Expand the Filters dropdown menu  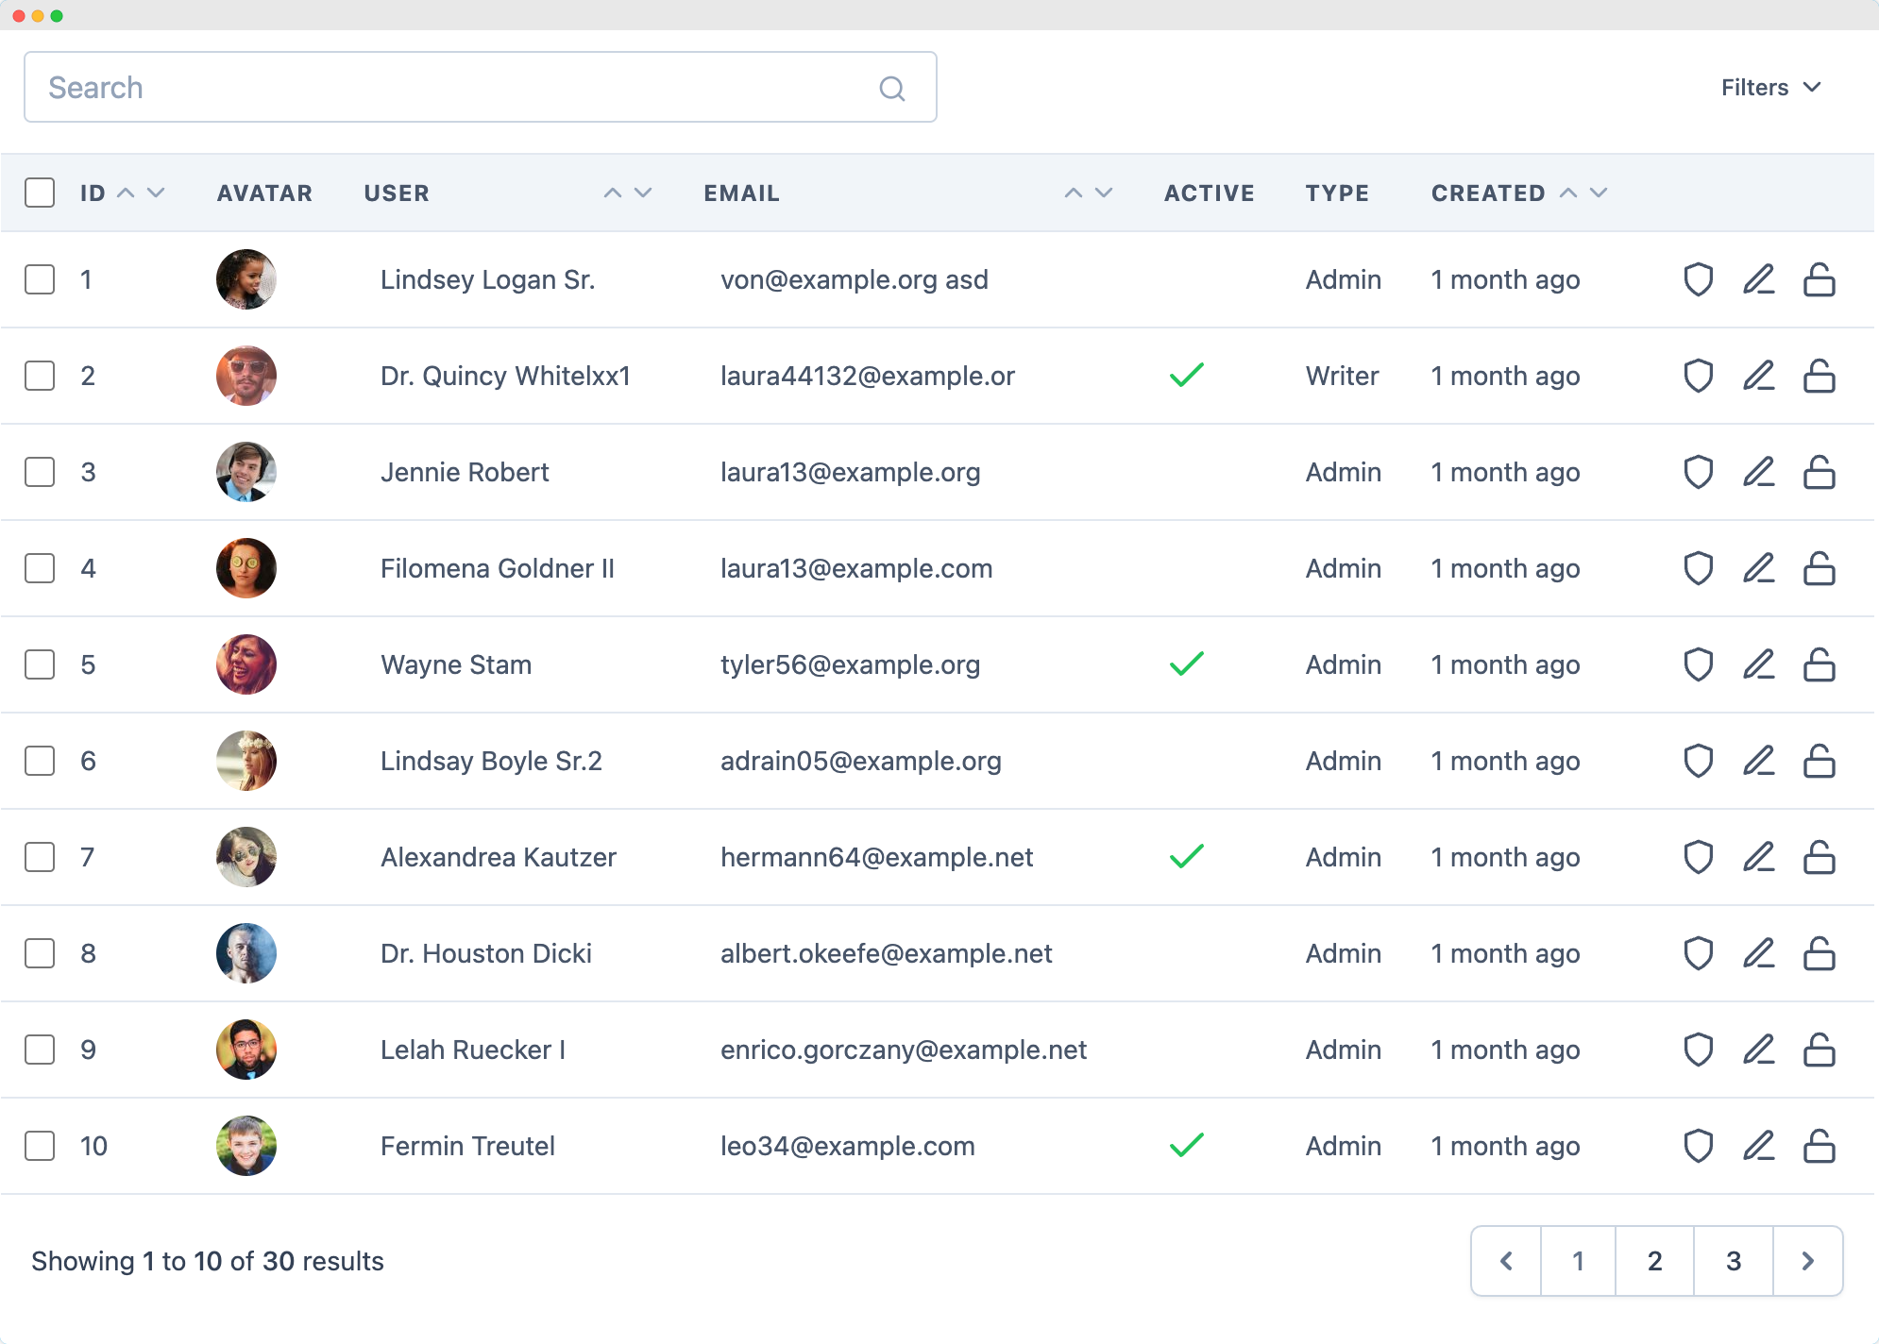1769,87
